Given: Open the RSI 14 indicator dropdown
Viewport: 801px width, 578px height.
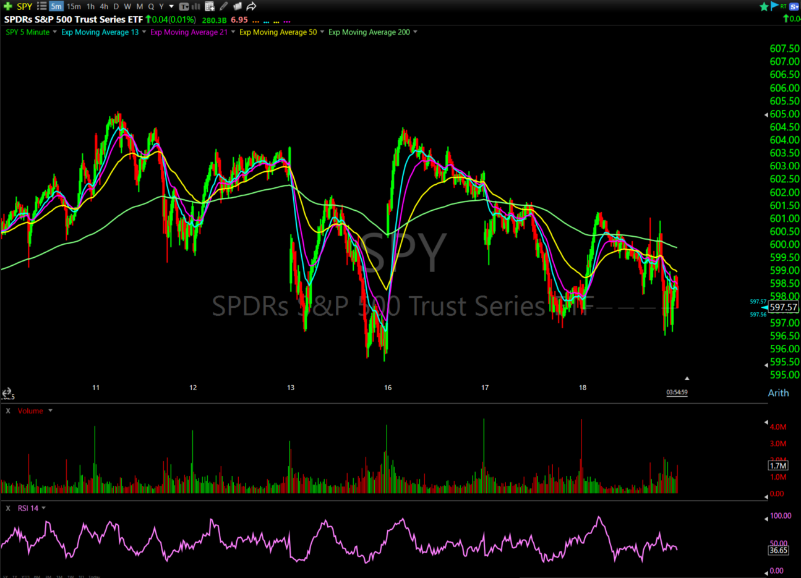Looking at the screenshot, I should click(43, 508).
